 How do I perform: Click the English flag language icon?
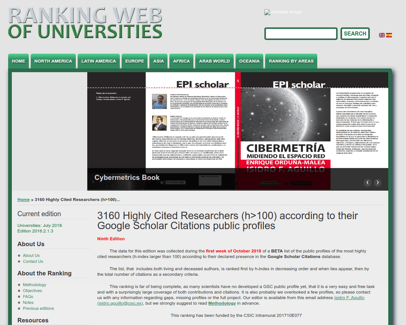coord(381,35)
